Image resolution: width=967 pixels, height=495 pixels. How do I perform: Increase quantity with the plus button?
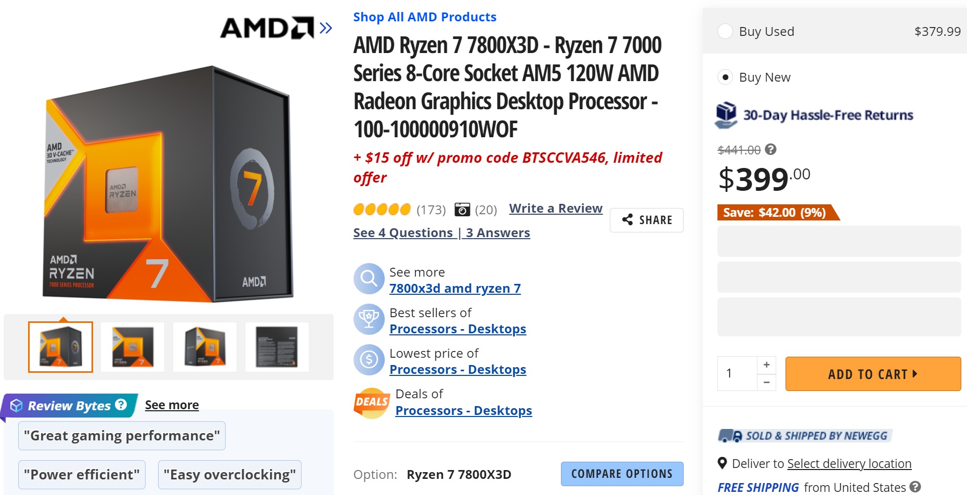click(x=766, y=365)
